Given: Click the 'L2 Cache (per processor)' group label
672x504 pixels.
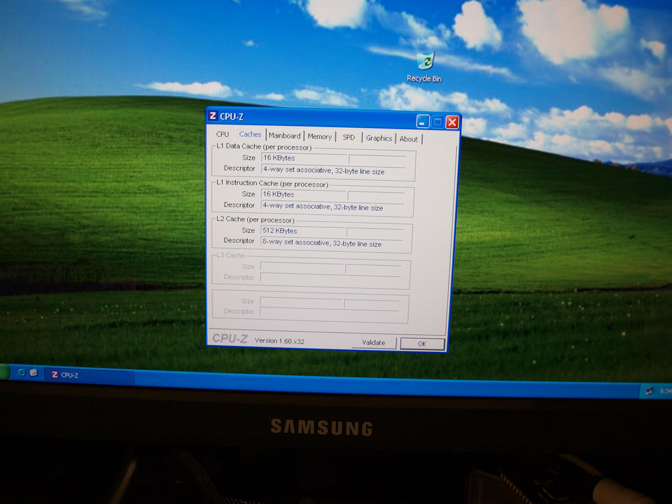Looking at the screenshot, I should [x=255, y=219].
